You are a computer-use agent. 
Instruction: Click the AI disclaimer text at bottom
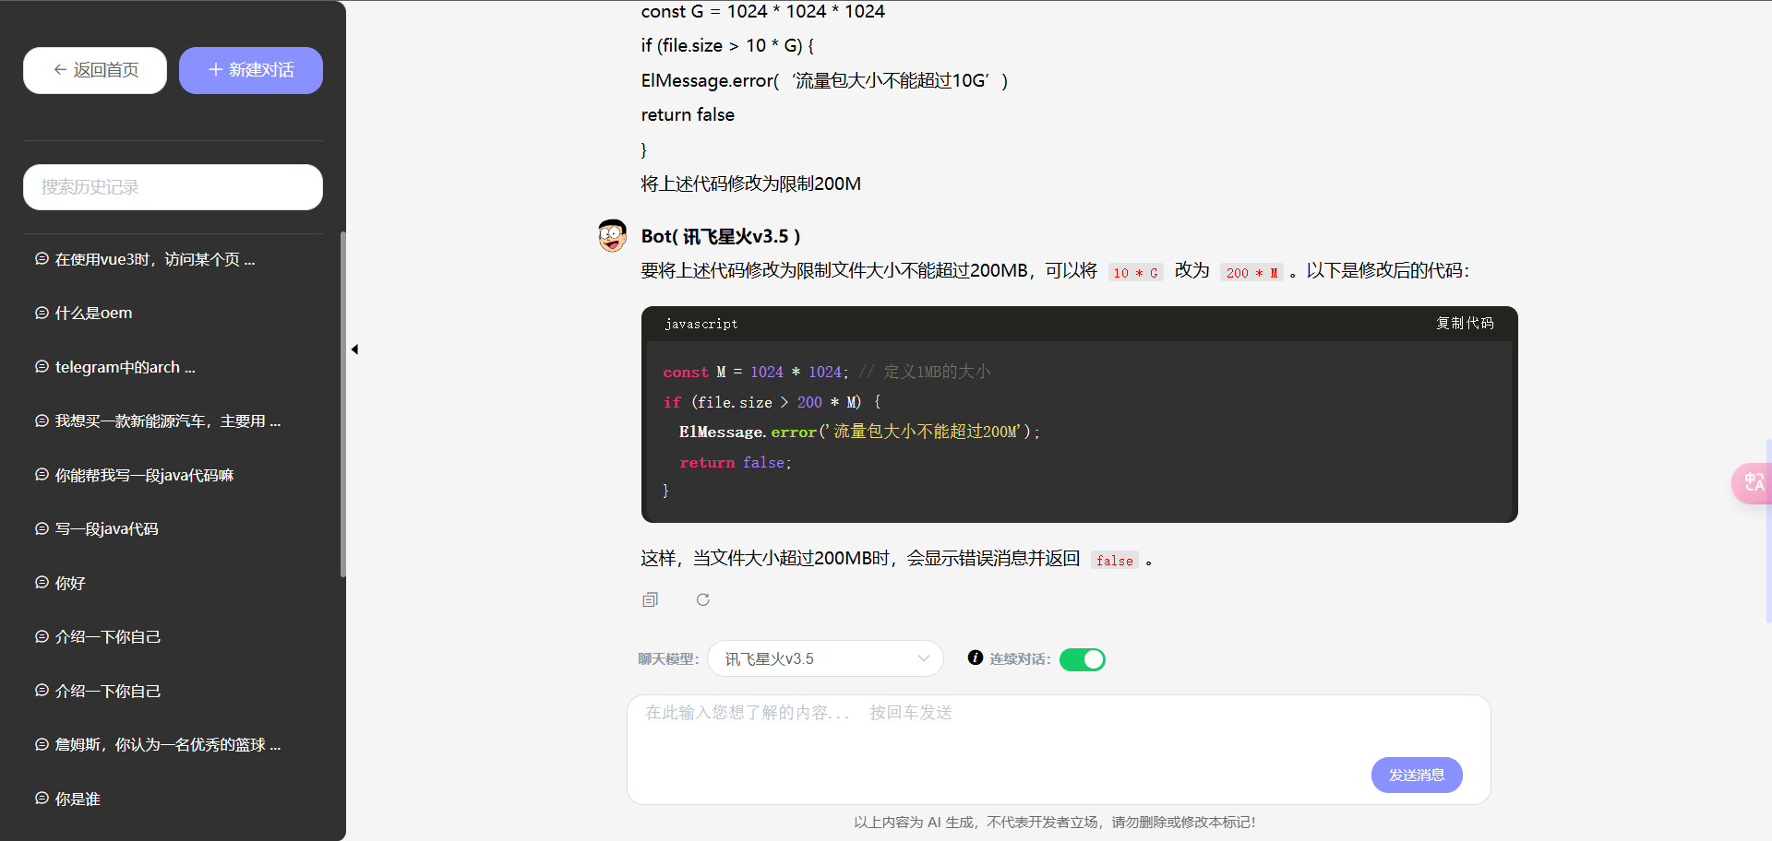(x=1055, y=822)
